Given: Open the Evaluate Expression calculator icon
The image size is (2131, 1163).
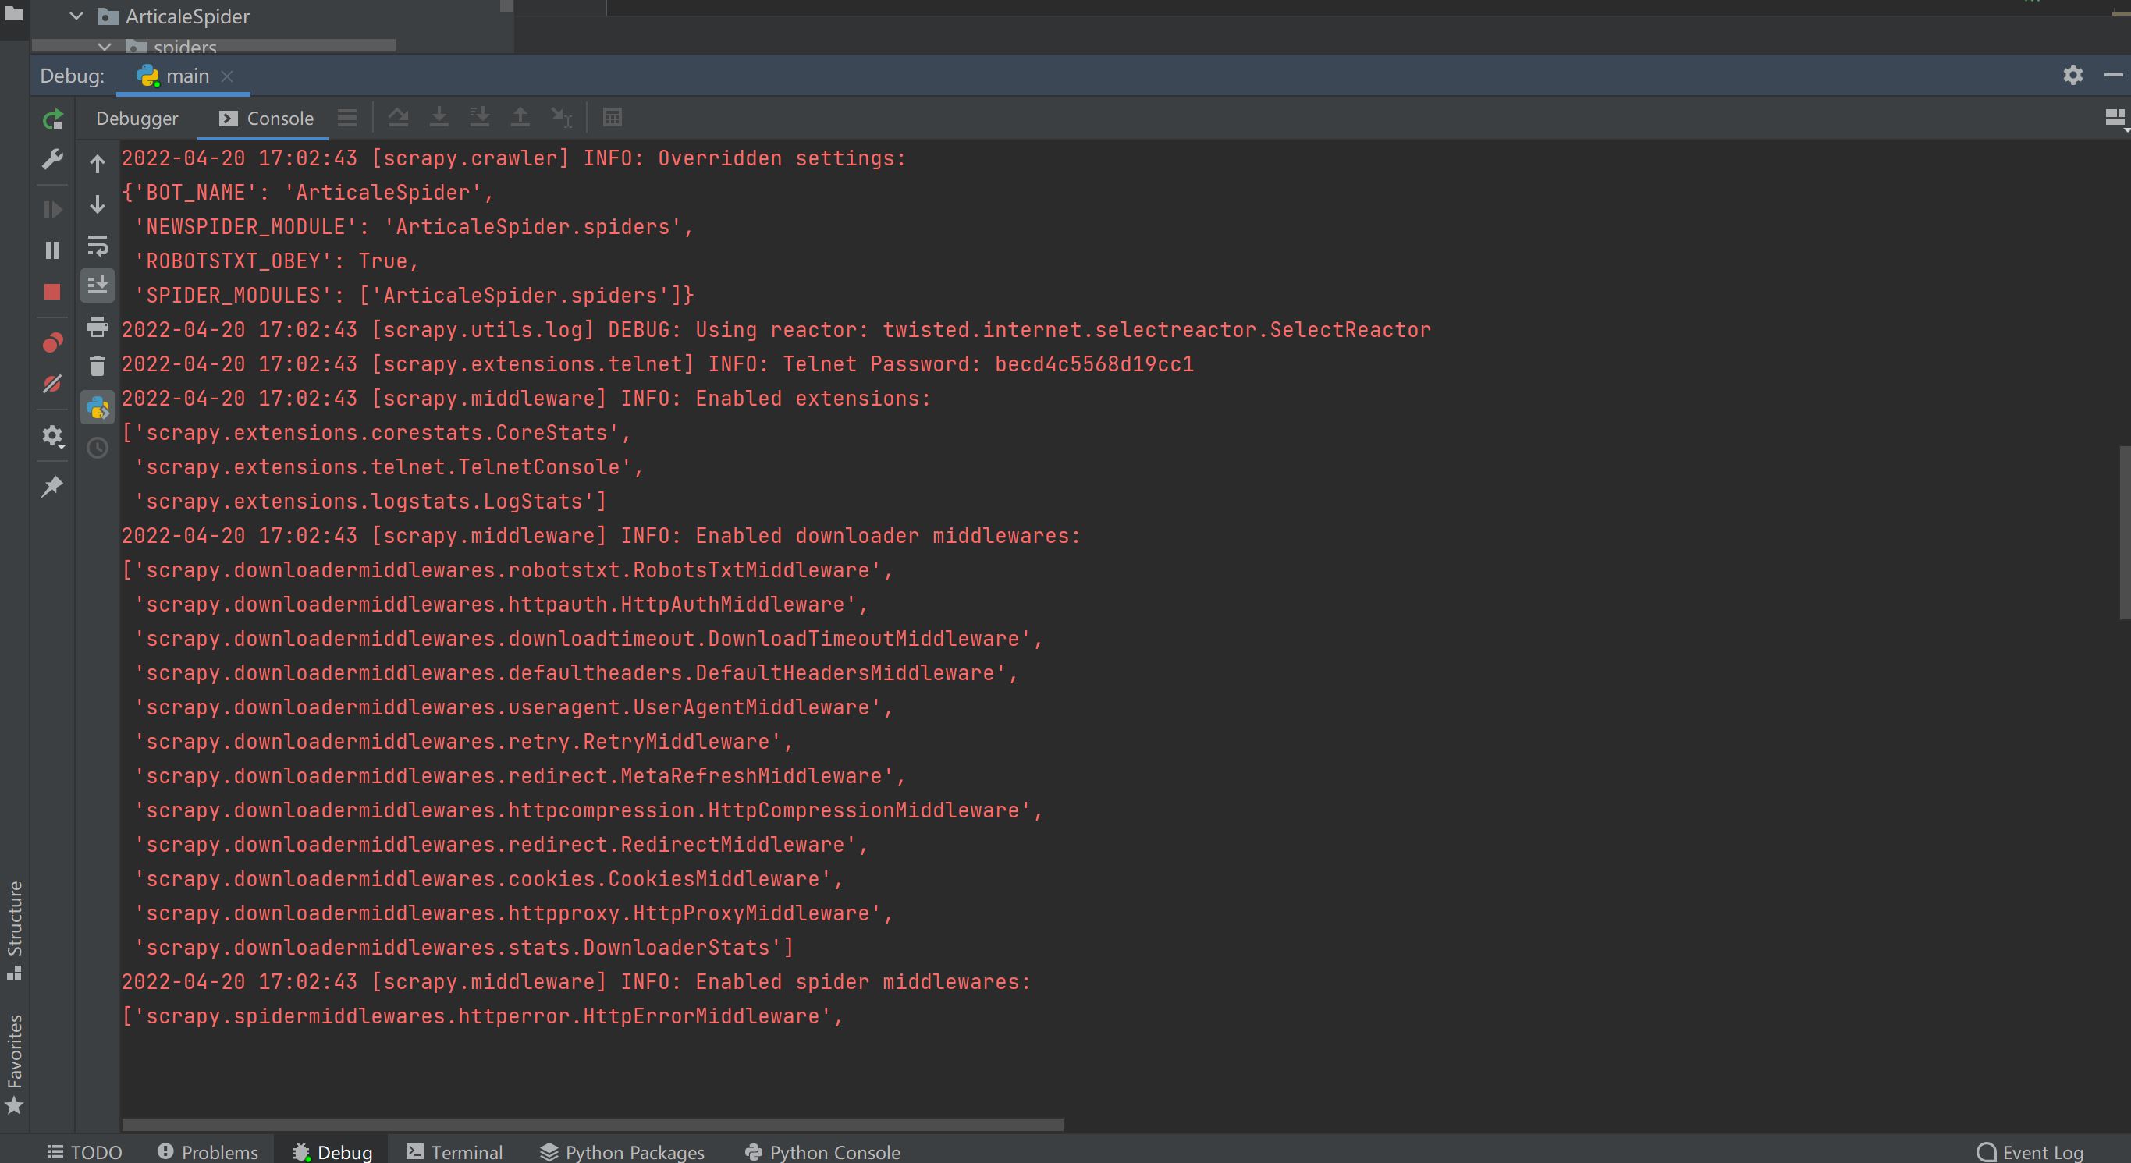Looking at the screenshot, I should point(613,118).
